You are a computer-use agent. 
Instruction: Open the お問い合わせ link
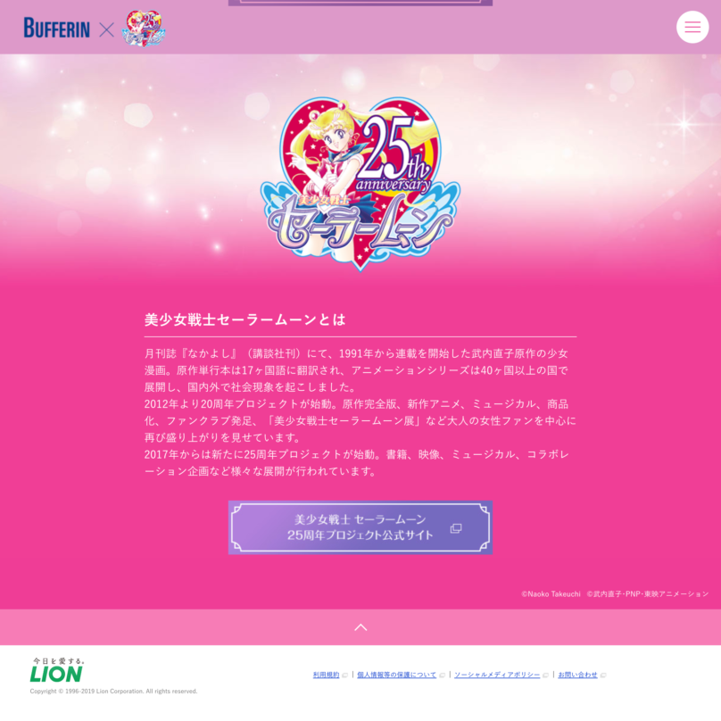(577, 675)
